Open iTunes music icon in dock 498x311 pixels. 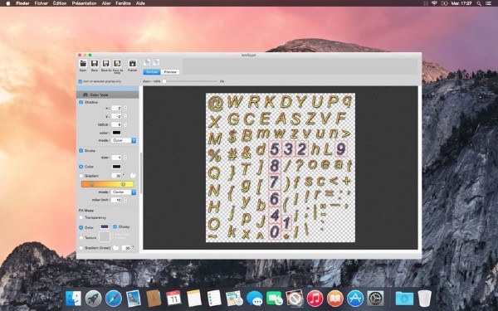point(315,299)
